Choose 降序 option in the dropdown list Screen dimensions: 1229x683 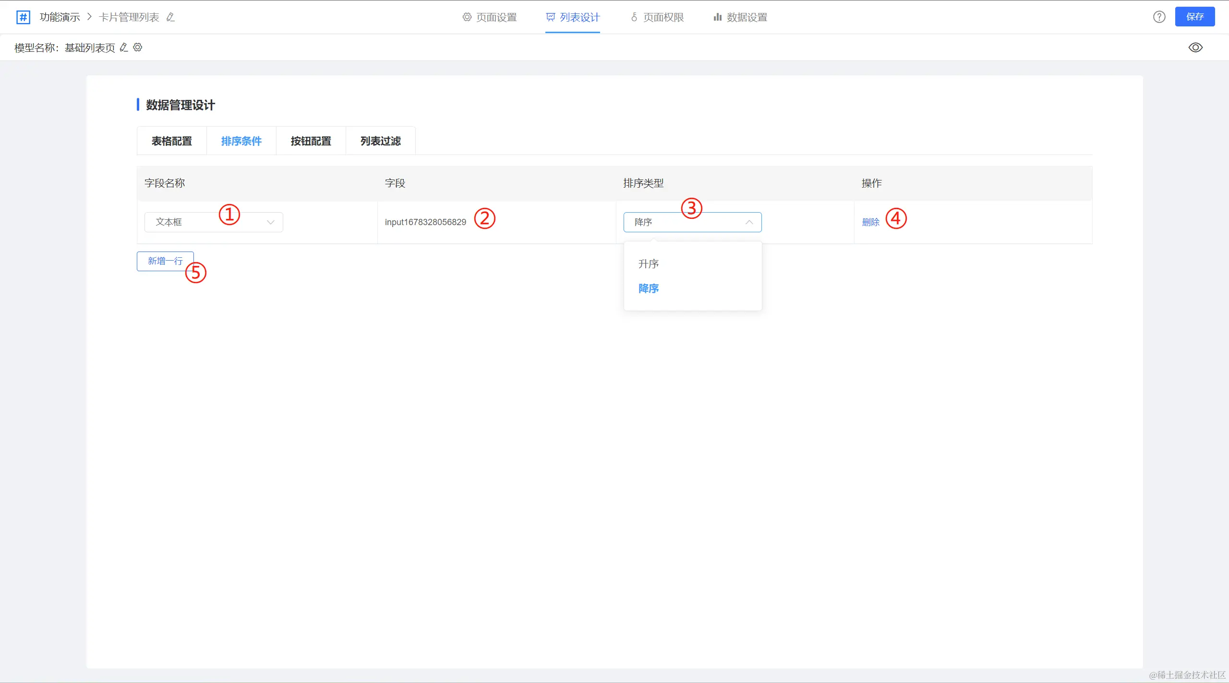click(649, 288)
